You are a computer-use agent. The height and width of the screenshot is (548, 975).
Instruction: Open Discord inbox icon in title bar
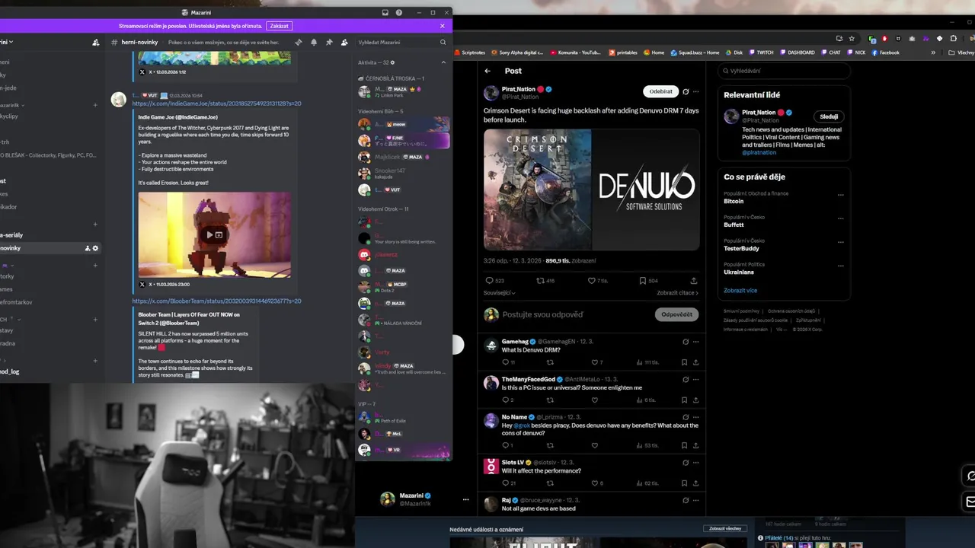click(385, 13)
